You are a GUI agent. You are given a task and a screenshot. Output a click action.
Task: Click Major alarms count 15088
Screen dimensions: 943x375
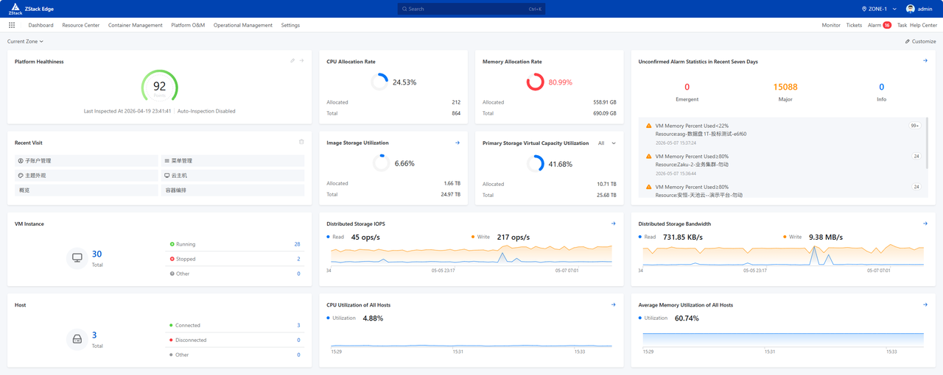pos(785,87)
